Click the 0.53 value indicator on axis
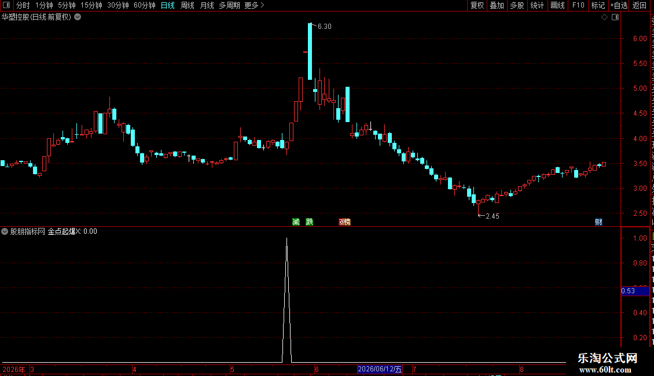 tap(635, 291)
